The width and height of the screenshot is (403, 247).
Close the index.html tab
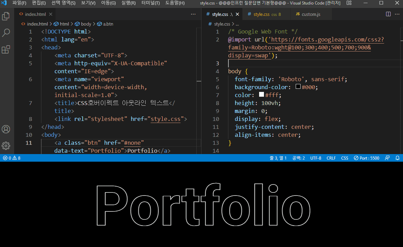point(51,14)
